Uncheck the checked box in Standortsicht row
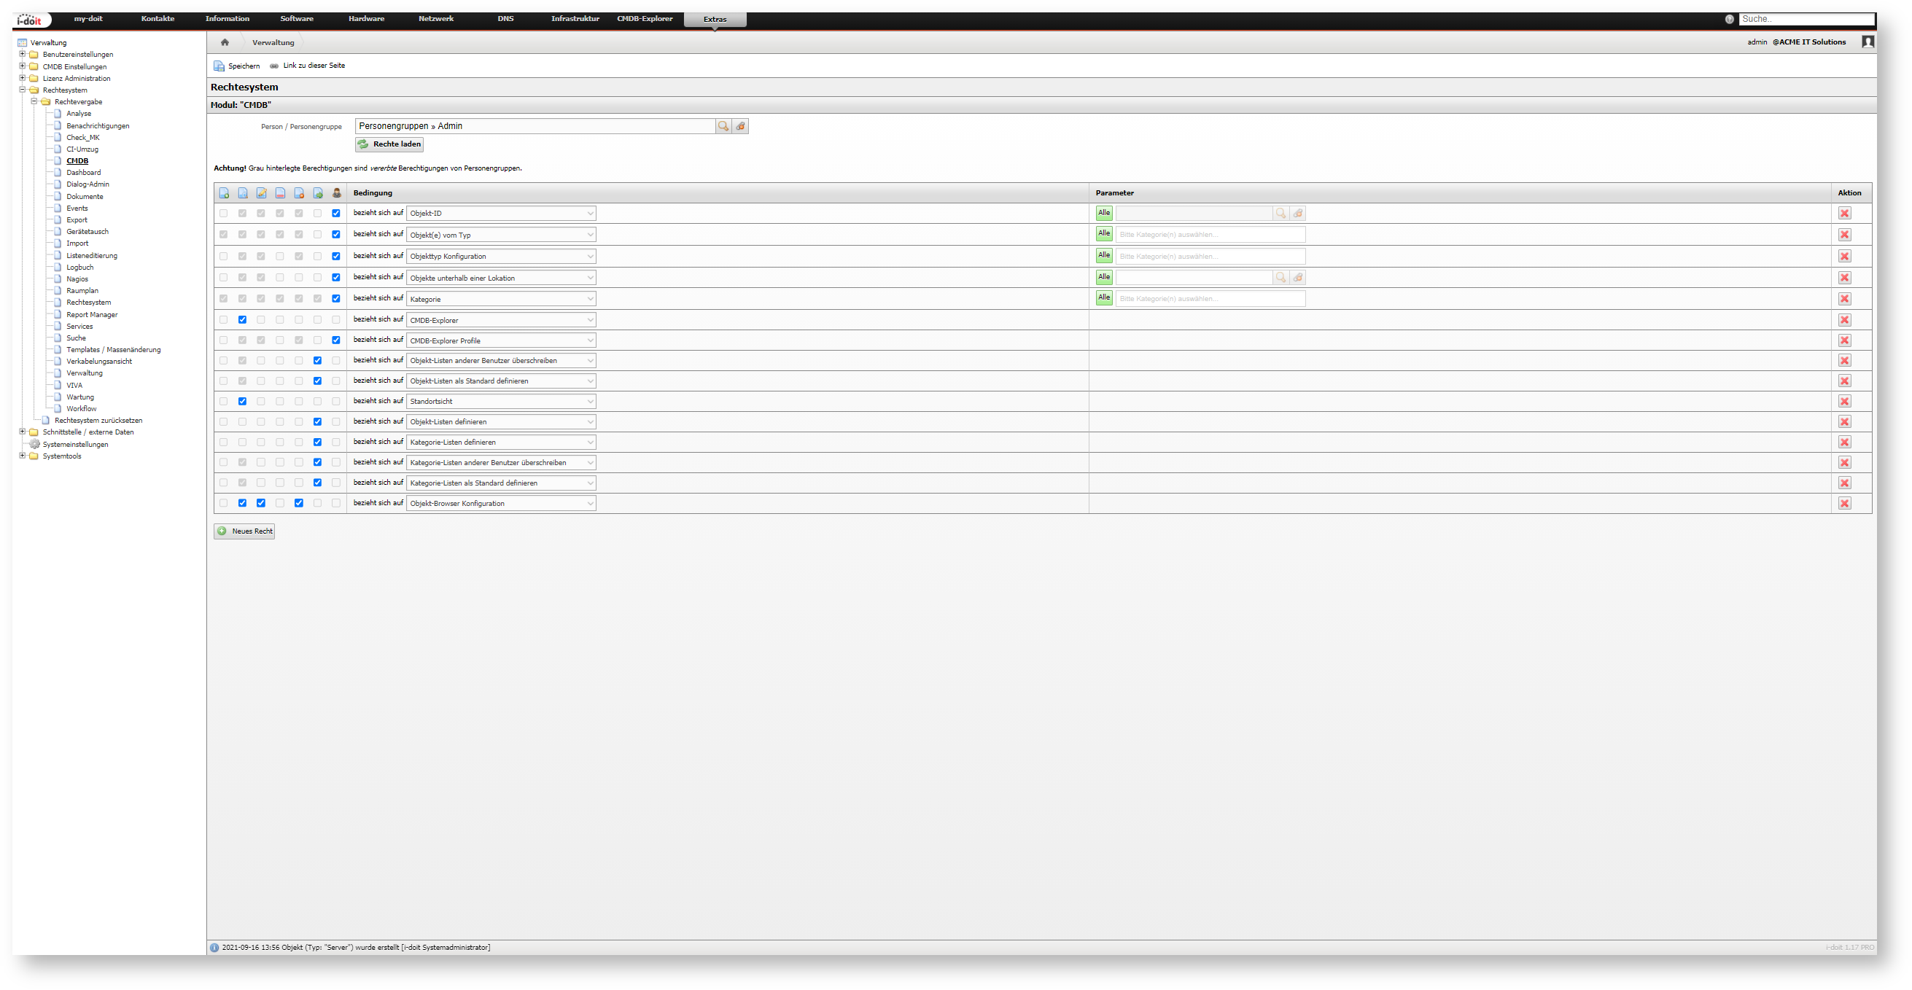Screen dimensions: 1912x990 (x=242, y=402)
